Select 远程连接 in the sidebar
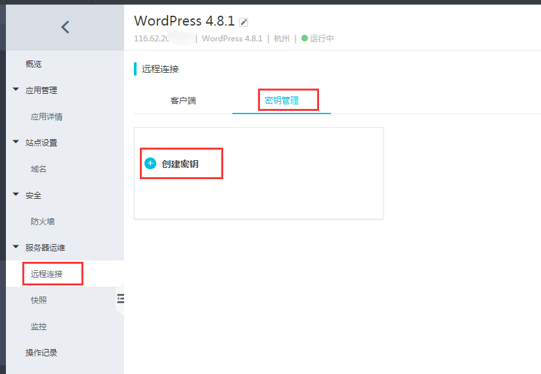 pyautogui.click(x=47, y=274)
